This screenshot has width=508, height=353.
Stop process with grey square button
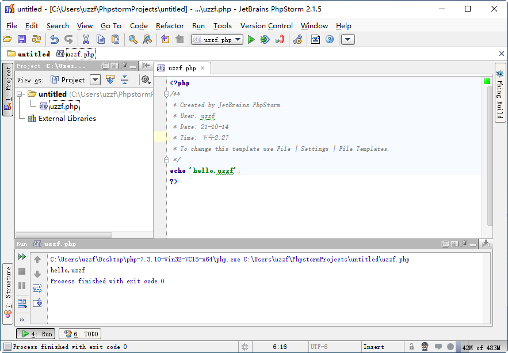click(x=22, y=271)
